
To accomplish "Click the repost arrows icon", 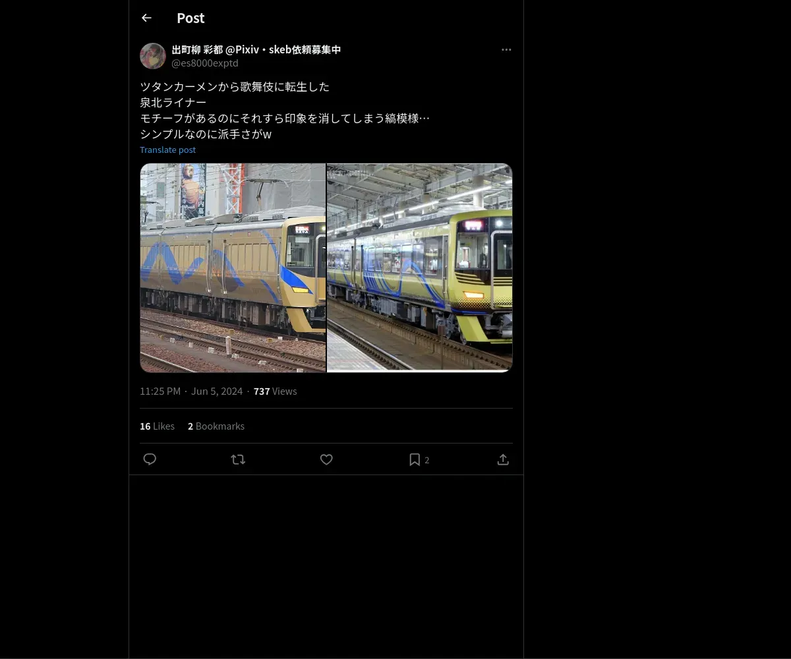I will coord(238,459).
